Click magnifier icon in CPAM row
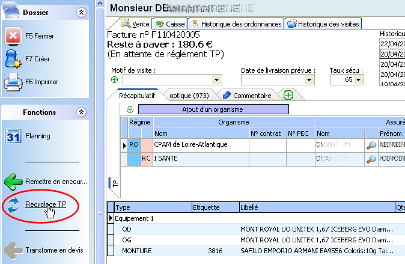The image size is (405, 264). coord(371,146)
